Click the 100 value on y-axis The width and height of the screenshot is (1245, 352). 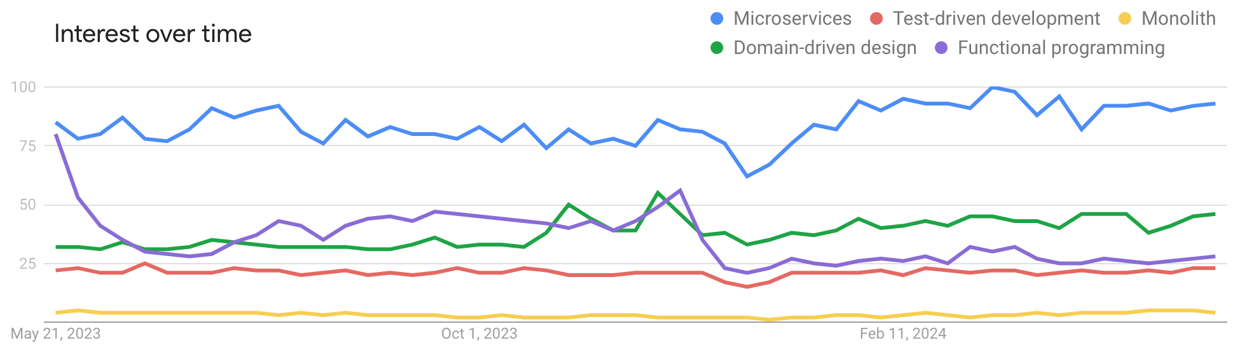pos(24,87)
